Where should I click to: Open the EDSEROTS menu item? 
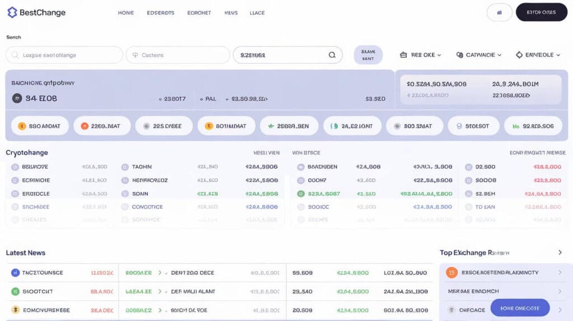[x=161, y=13]
